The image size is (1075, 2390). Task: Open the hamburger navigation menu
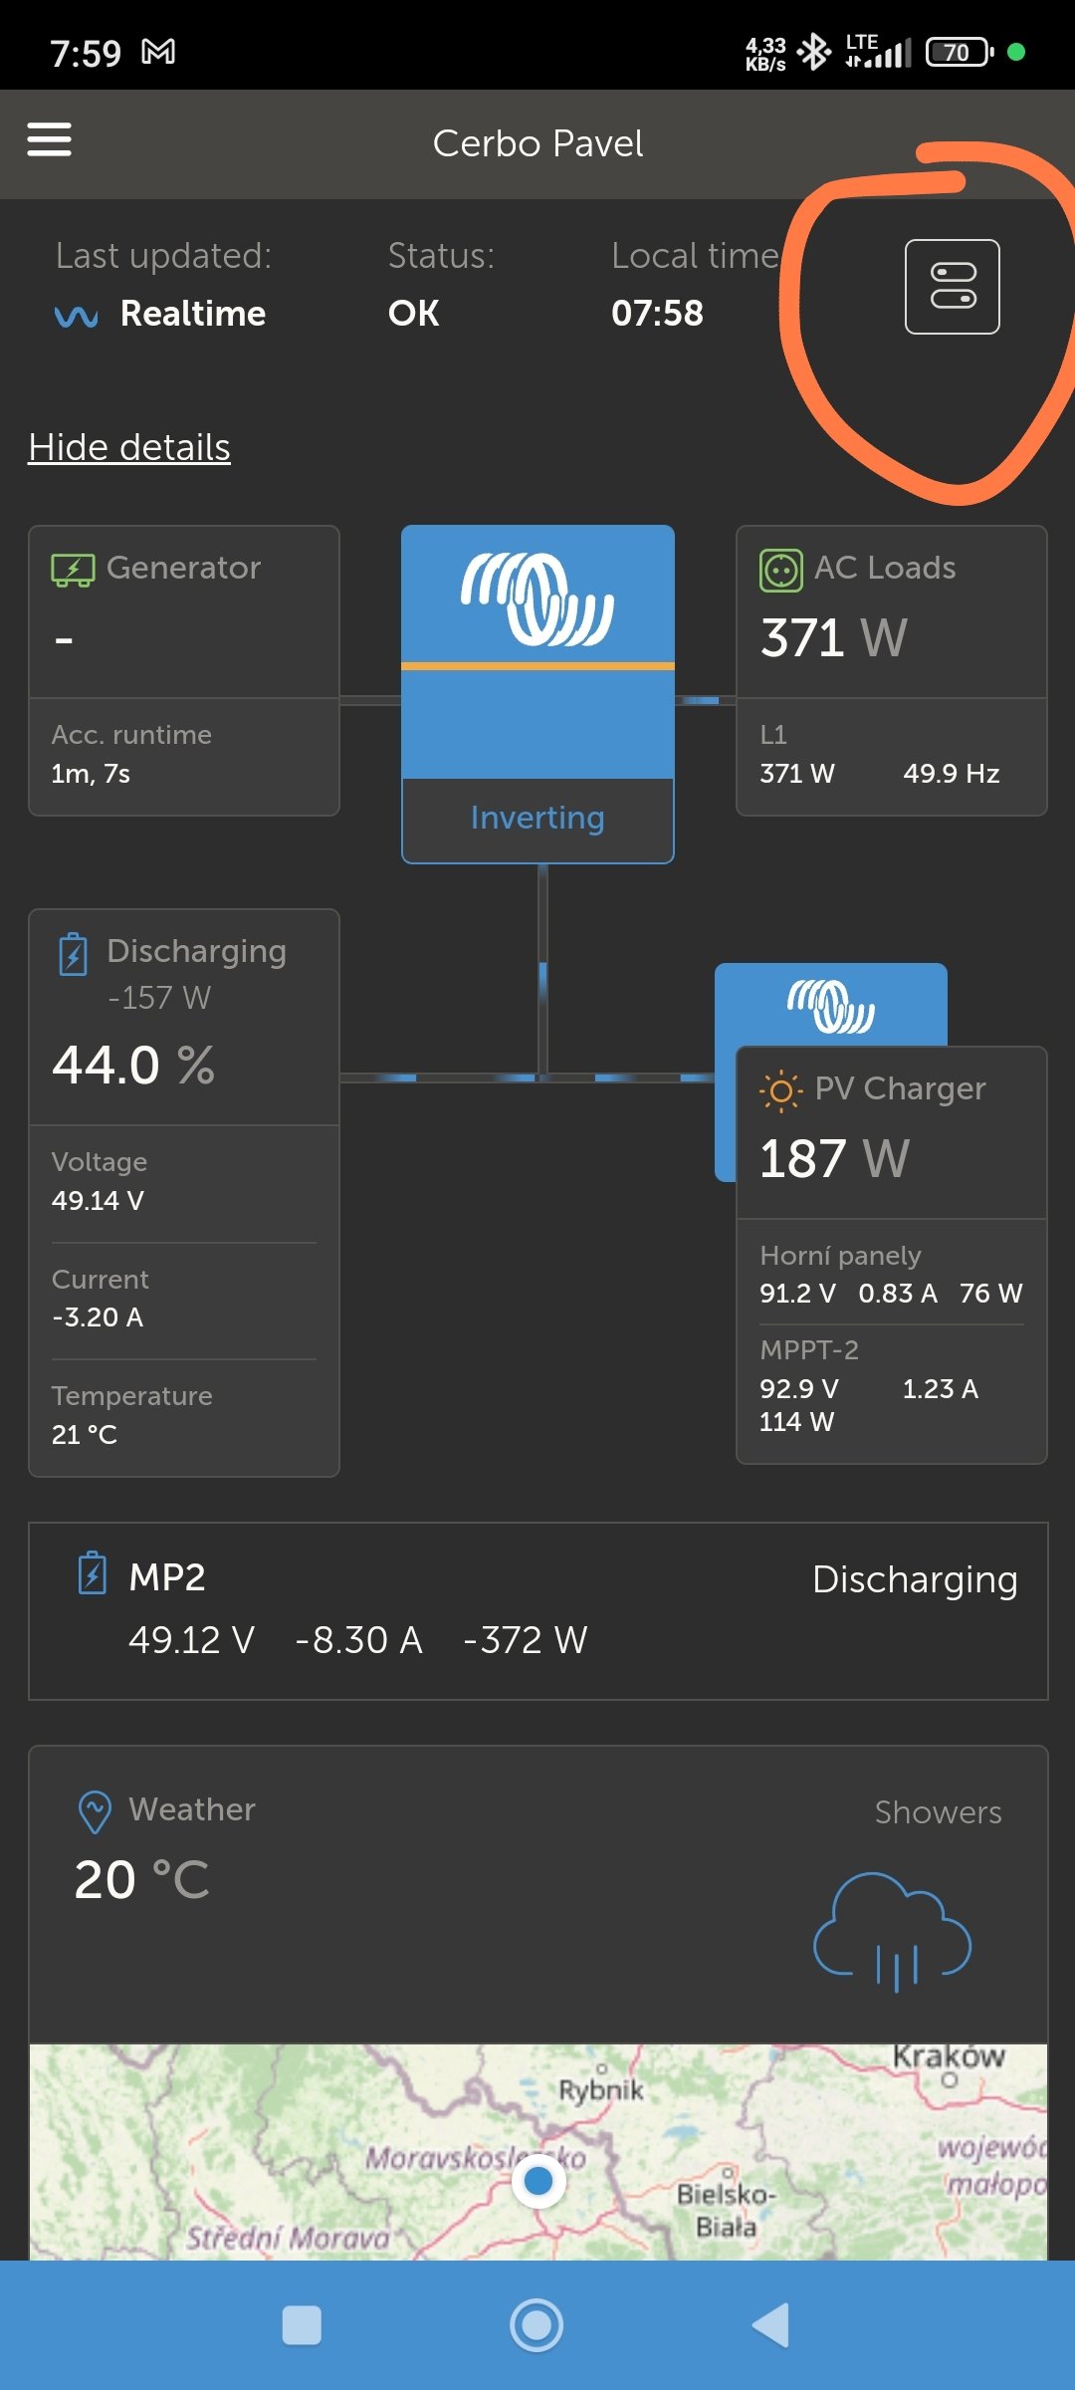[49, 140]
